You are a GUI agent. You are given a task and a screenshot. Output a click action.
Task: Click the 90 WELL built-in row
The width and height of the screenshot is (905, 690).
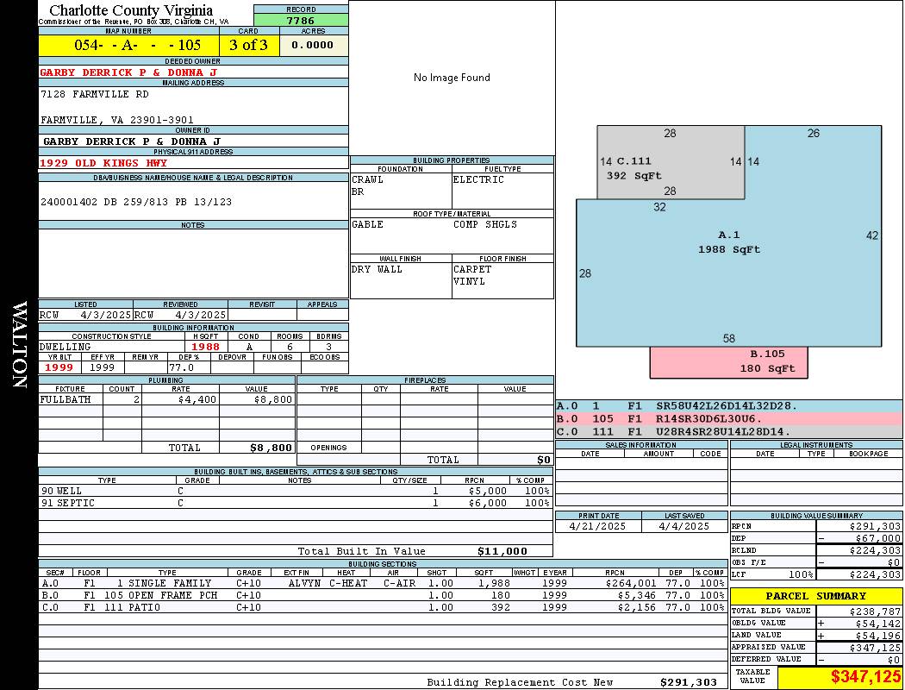[x=296, y=492]
